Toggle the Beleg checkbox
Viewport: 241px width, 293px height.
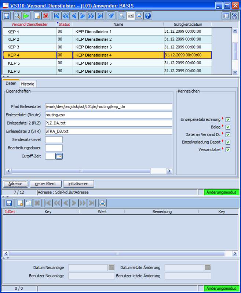pyautogui.click(x=228, y=127)
